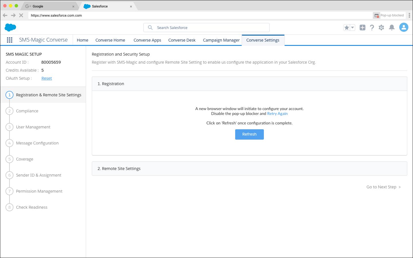
Task: Collapse the 1. Registration section header
Action: [x=250, y=84]
